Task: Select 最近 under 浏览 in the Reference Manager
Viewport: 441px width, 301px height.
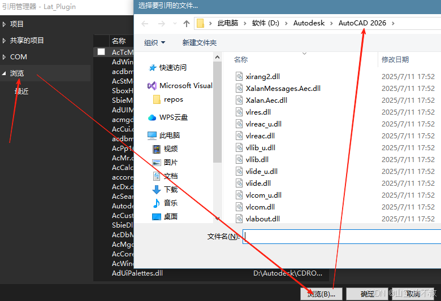Action: click(21, 91)
